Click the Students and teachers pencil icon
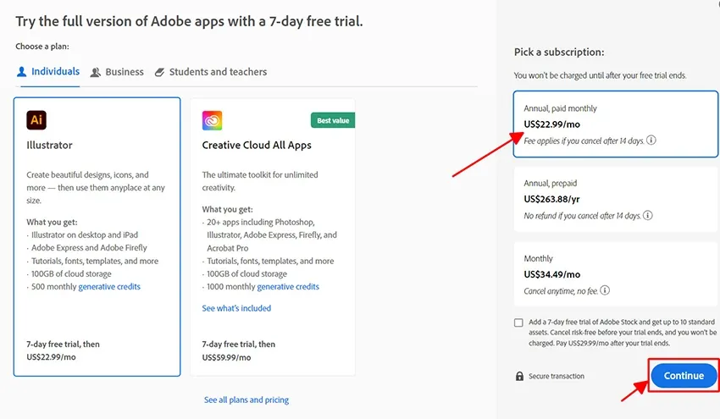This screenshot has width=720, height=419. pos(159,72)
